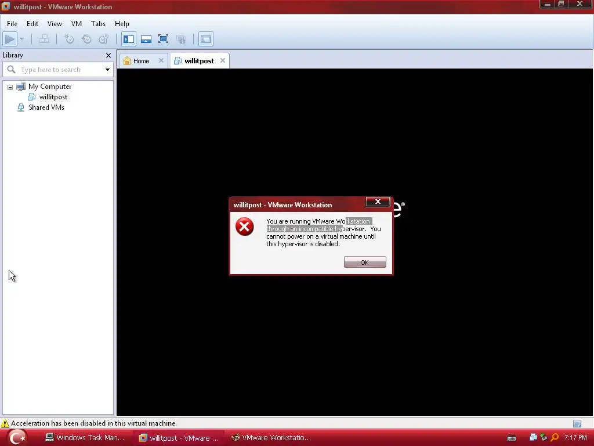Click the Safely Remove Hardware tray icon
Image resolution: width=594 pixels, height=446 pixels.
tap(544, 437)
